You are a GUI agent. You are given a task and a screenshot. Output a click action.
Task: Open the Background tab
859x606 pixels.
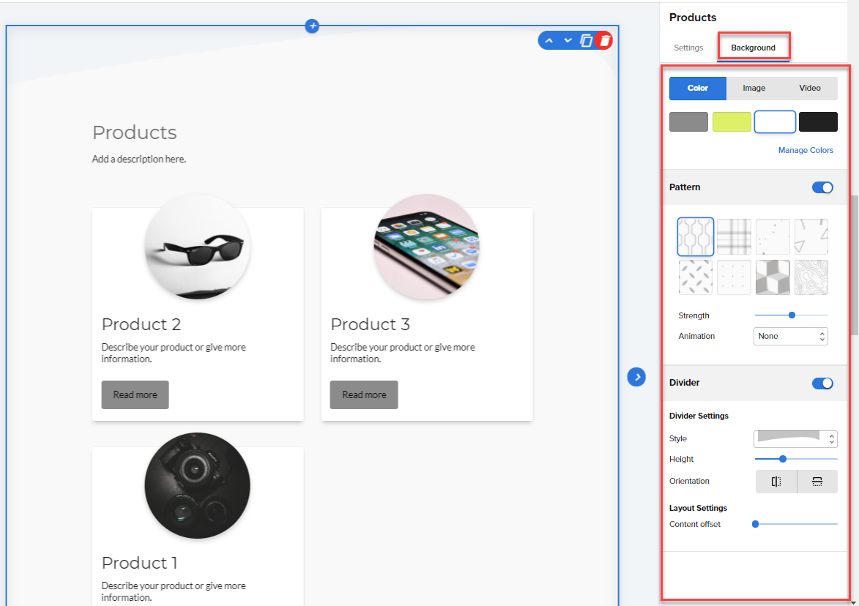coord(753,48)
